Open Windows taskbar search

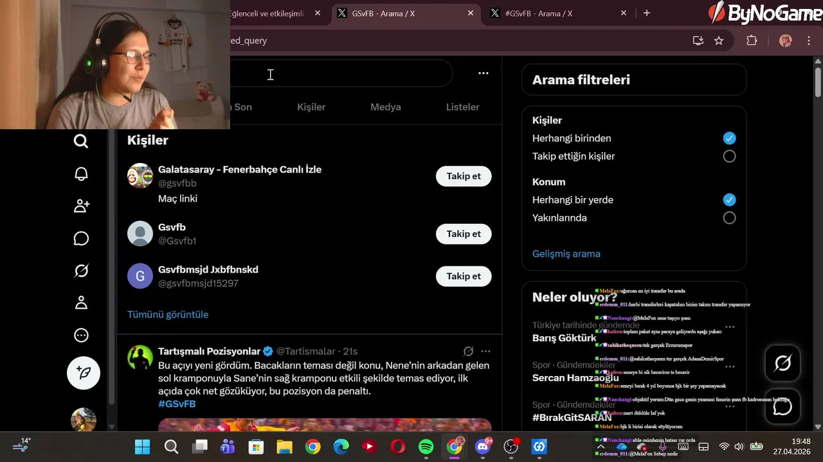click(171, 447)
